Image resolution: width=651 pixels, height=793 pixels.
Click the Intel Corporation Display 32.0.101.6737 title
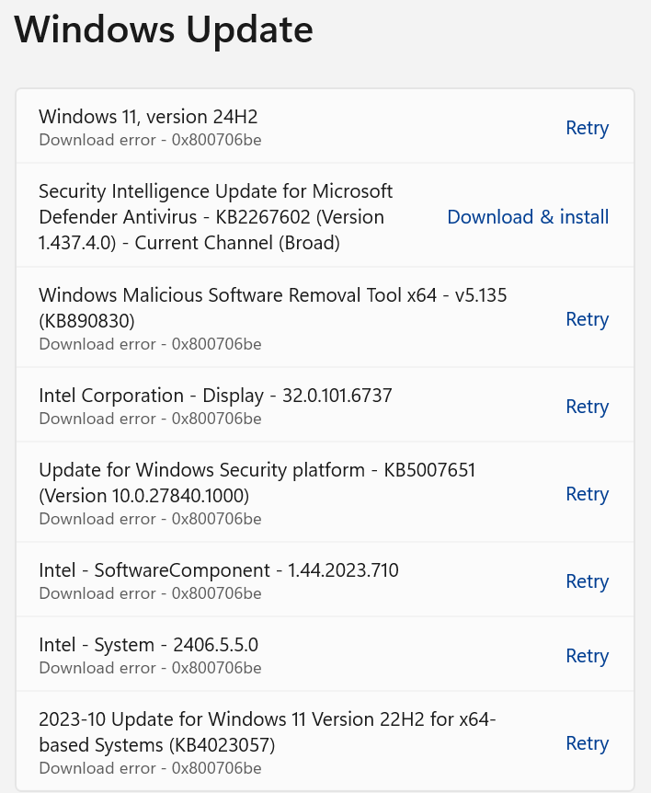pos(215,396)
